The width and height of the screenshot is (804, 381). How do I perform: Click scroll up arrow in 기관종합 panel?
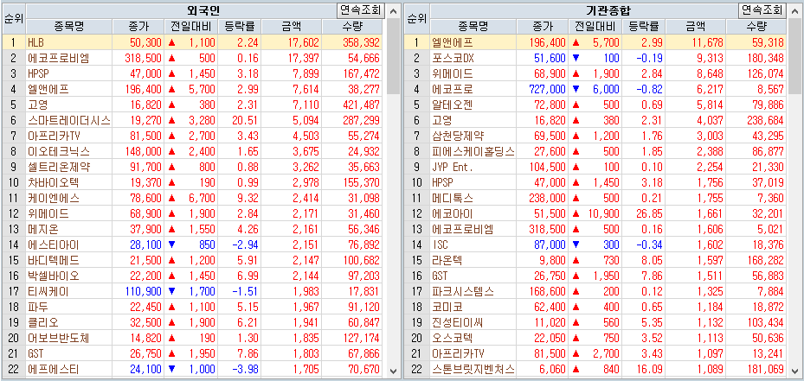(795, 11)
